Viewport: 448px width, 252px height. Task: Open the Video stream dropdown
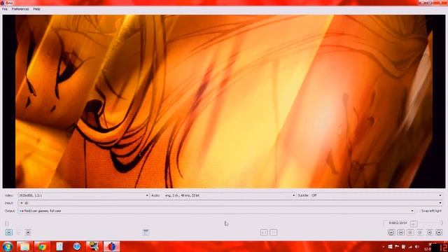83,195
